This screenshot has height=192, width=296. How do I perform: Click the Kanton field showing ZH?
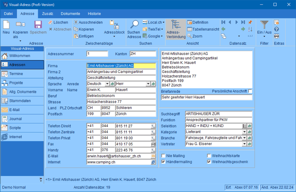point(143,54)
